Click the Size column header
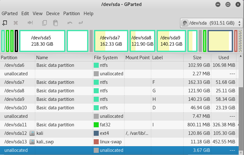 pyautogui.click(x=197, y=58)
